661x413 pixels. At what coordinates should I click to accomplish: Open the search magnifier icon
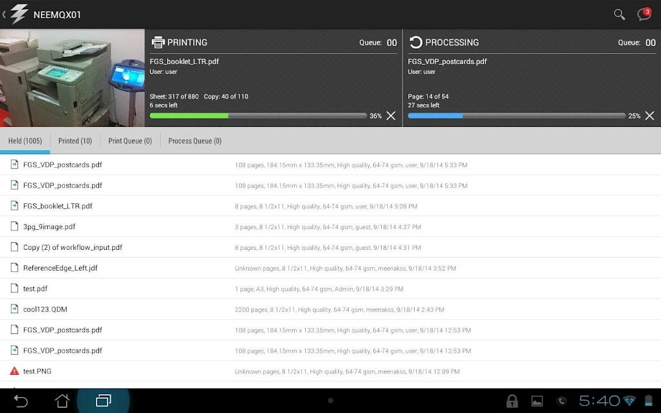[619, 14]
